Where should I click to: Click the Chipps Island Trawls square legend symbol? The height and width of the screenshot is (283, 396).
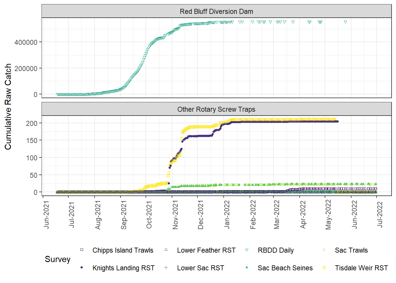point(82,250)
